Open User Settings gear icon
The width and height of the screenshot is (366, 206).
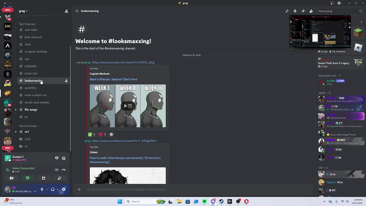coord(64,189)
